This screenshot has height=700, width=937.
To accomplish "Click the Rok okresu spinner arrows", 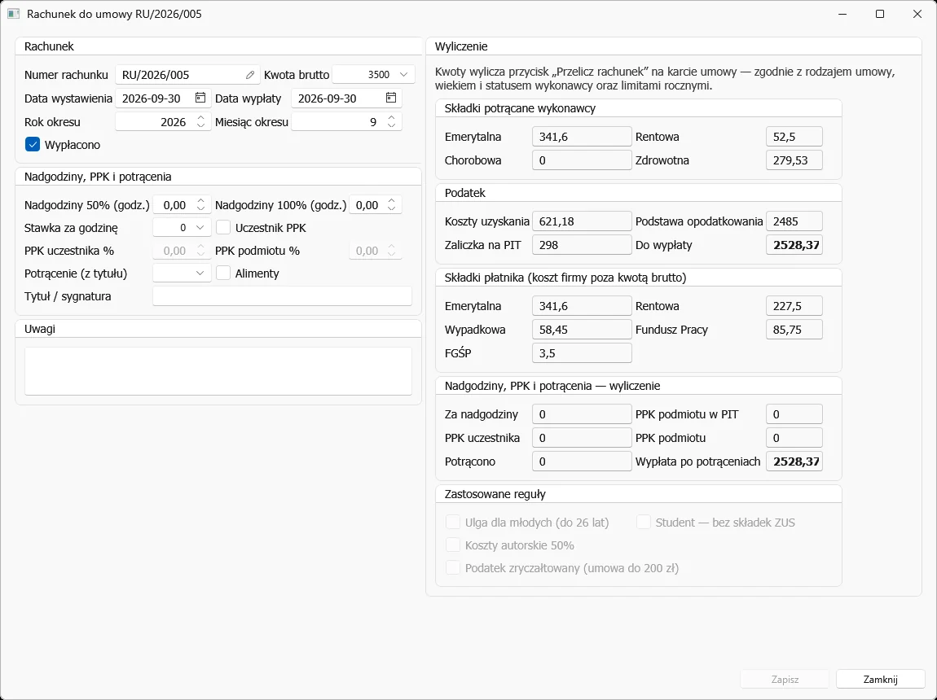I will click(200, 122).
